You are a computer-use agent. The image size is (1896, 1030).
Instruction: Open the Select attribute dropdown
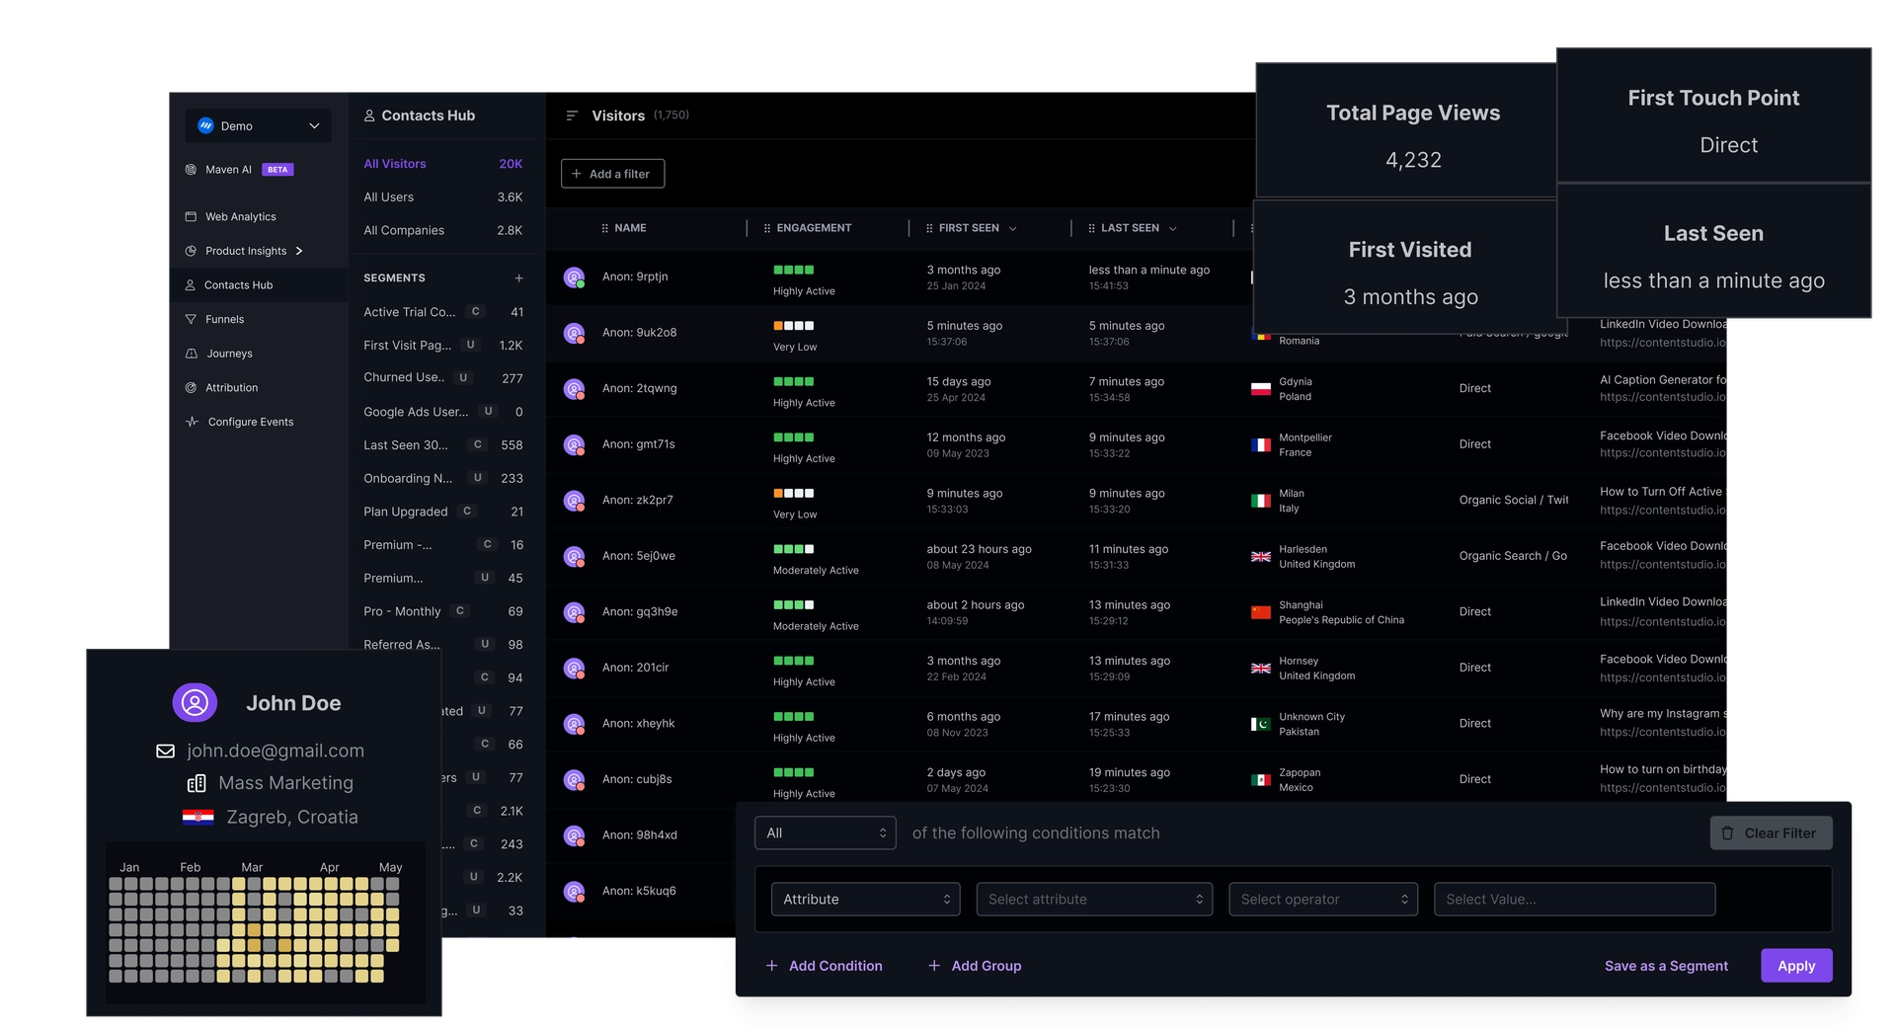click(x=1094, y=900)
